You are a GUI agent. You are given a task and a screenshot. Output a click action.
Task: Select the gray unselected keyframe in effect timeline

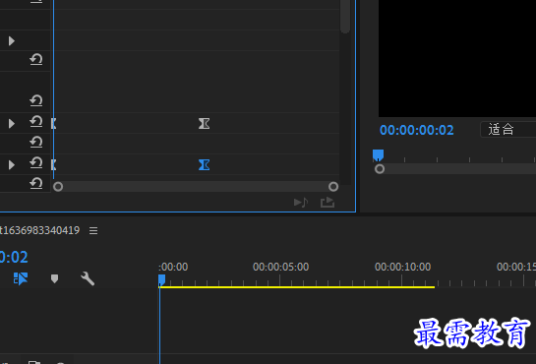[205, 123]
